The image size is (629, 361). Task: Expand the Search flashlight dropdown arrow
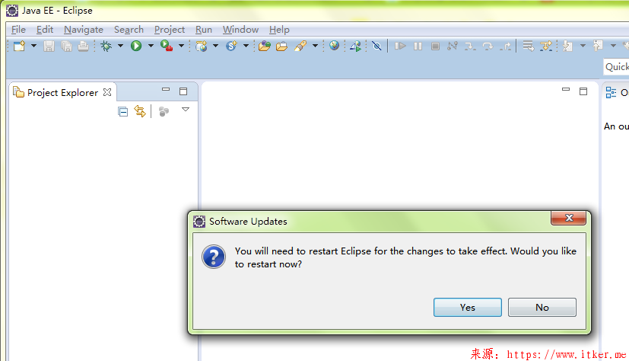click(316, 46)
